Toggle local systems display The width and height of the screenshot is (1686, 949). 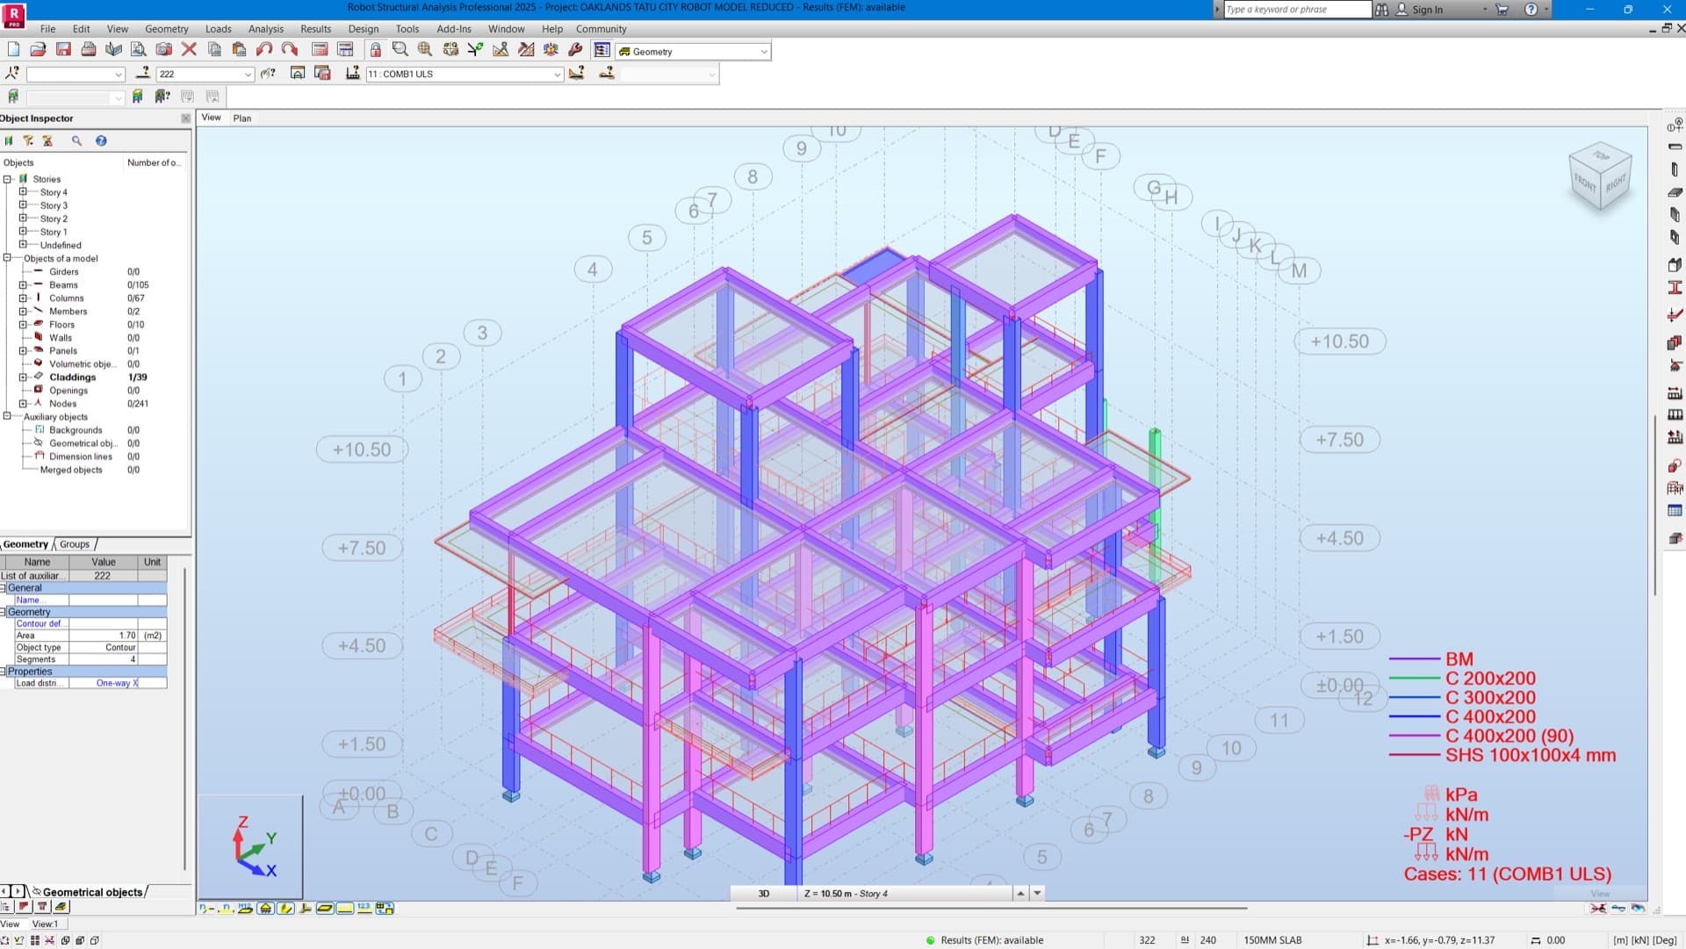305,908
